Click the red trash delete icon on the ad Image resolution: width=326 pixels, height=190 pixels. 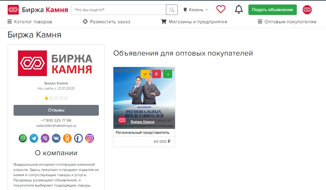[156, 74]
